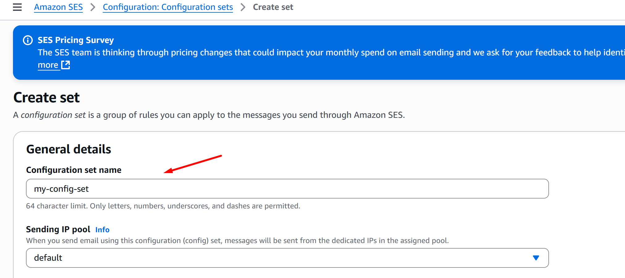Click the 'Configuration set name' label
The width and height of the screenshot is (625, 278).
[74, 170]
